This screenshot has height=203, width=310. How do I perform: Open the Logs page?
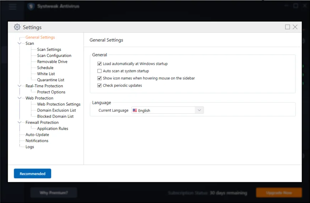(30, 147)
